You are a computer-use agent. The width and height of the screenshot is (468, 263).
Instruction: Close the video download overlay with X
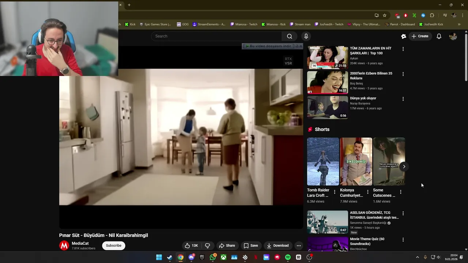[301, 46]
